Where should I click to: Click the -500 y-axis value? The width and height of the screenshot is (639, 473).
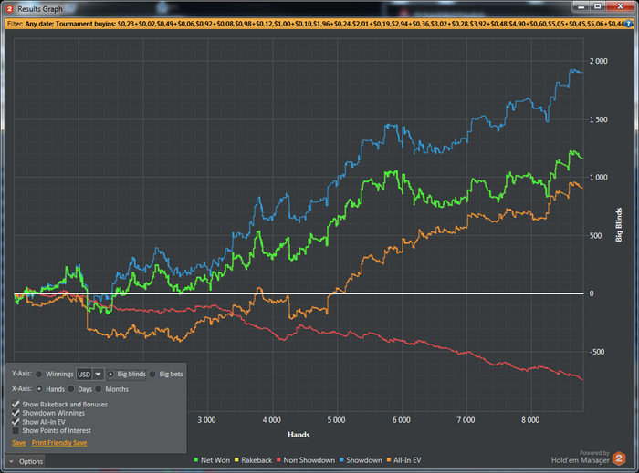pos(597,352)
